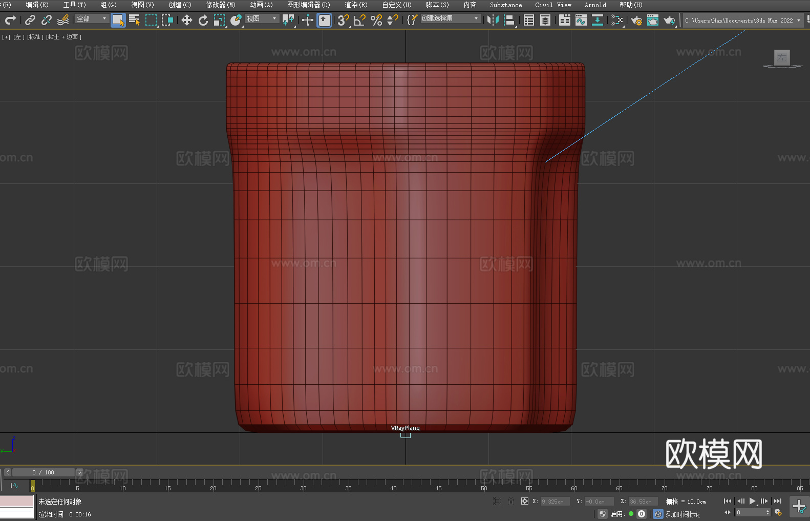
Task: Open the 视图(V) menu
Action: 142,5
